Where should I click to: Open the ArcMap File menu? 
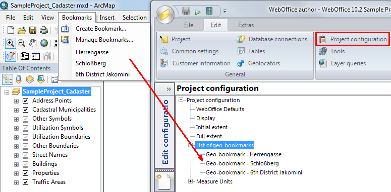point(11,18)
